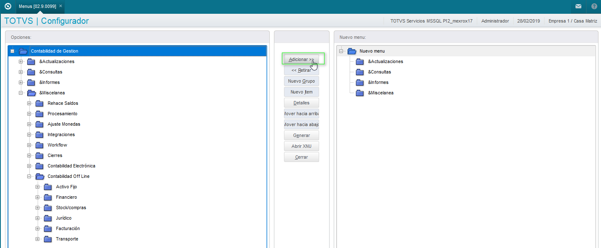Select the Menus [02.9.0099] tab
Image resolution: width=601 pixels, height=248 pixels.
40,6
